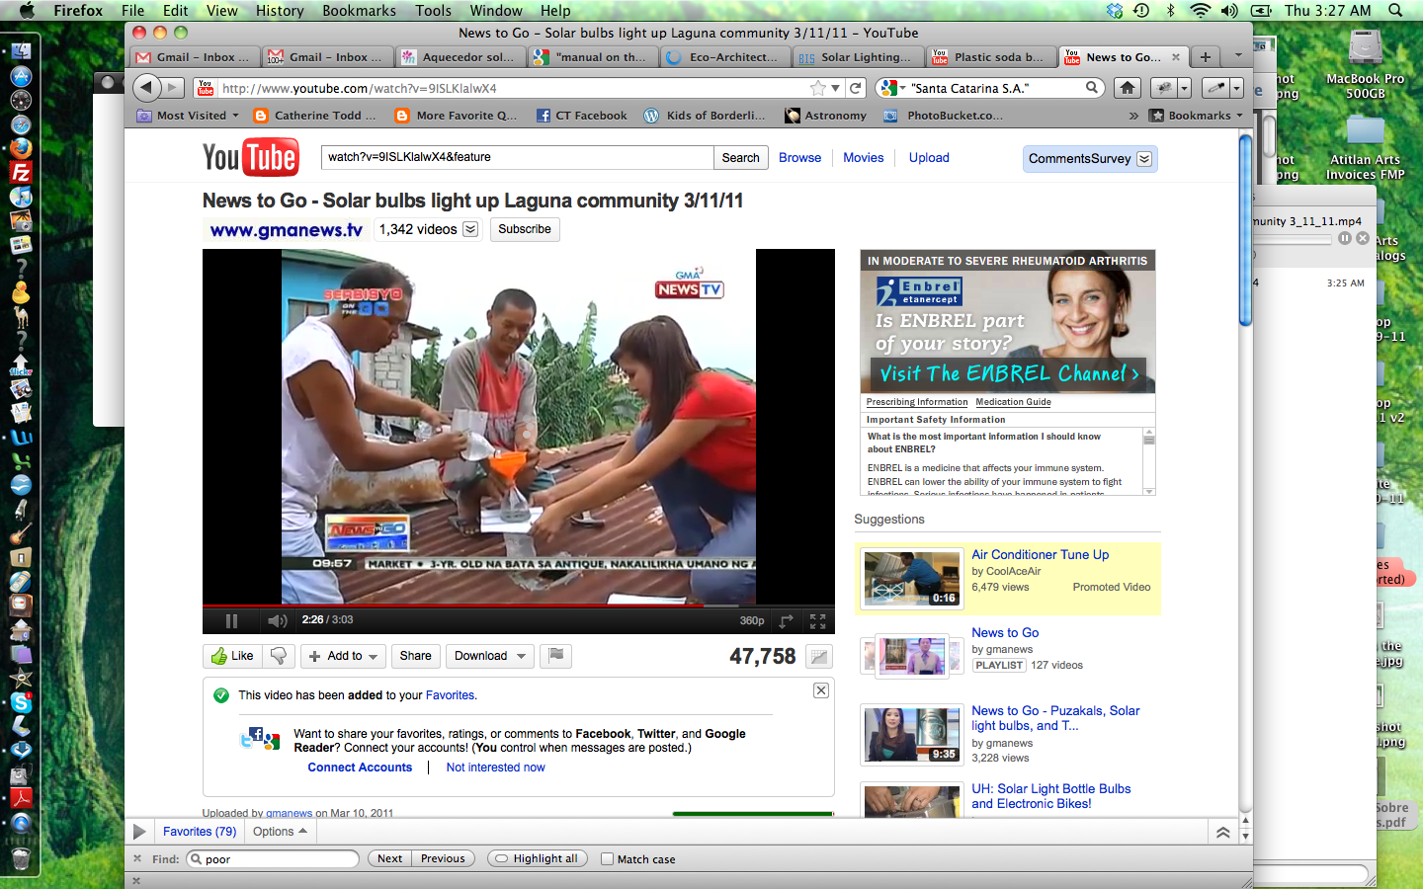Open the Tools menu in menu bar
This screenshot has width=1423, height=889.
coord(433,11)
